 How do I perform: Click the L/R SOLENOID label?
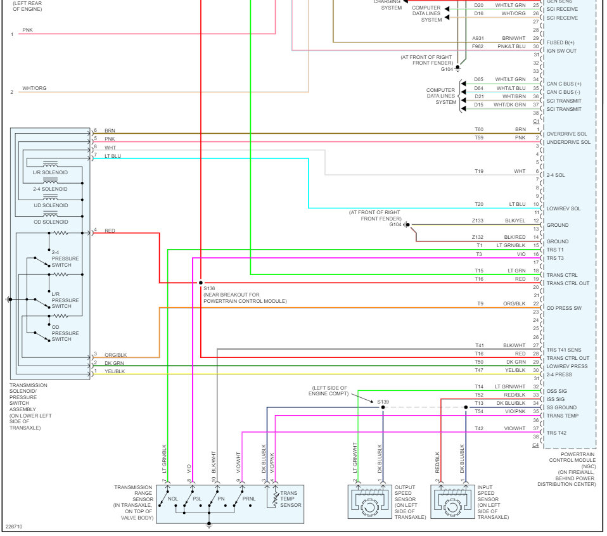(50, 172)
